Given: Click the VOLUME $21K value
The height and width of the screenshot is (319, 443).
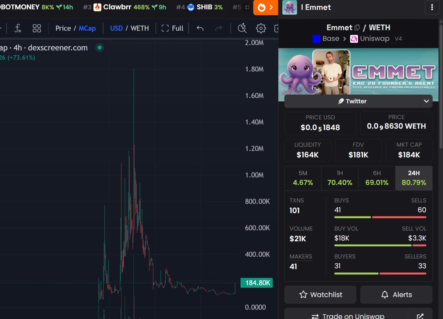Looking at the screenshot, I should coord(298,239).
